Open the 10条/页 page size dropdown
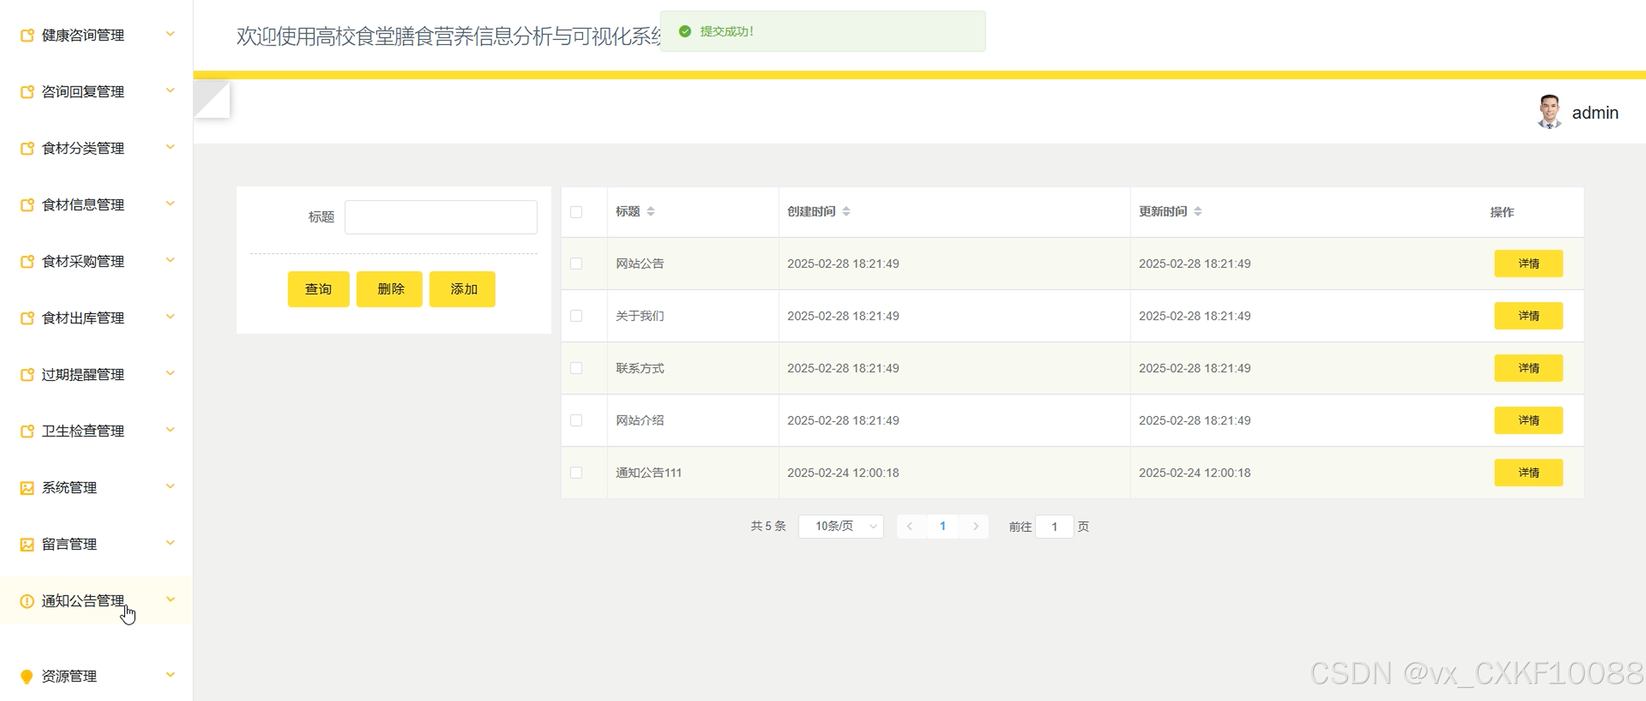The width and height of the screenshot is (1646, 701). 840,526
